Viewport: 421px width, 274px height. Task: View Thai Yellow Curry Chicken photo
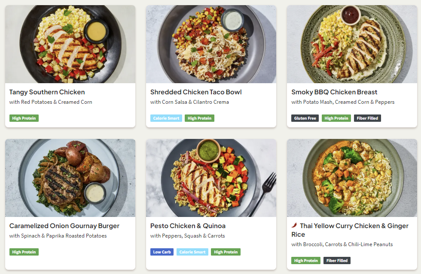point(352,178)
